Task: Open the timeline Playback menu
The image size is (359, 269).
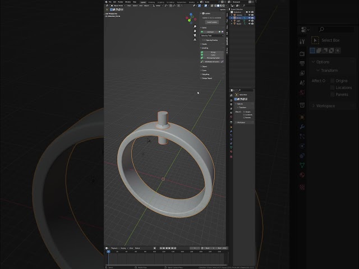Action: (x=114, y=248)
